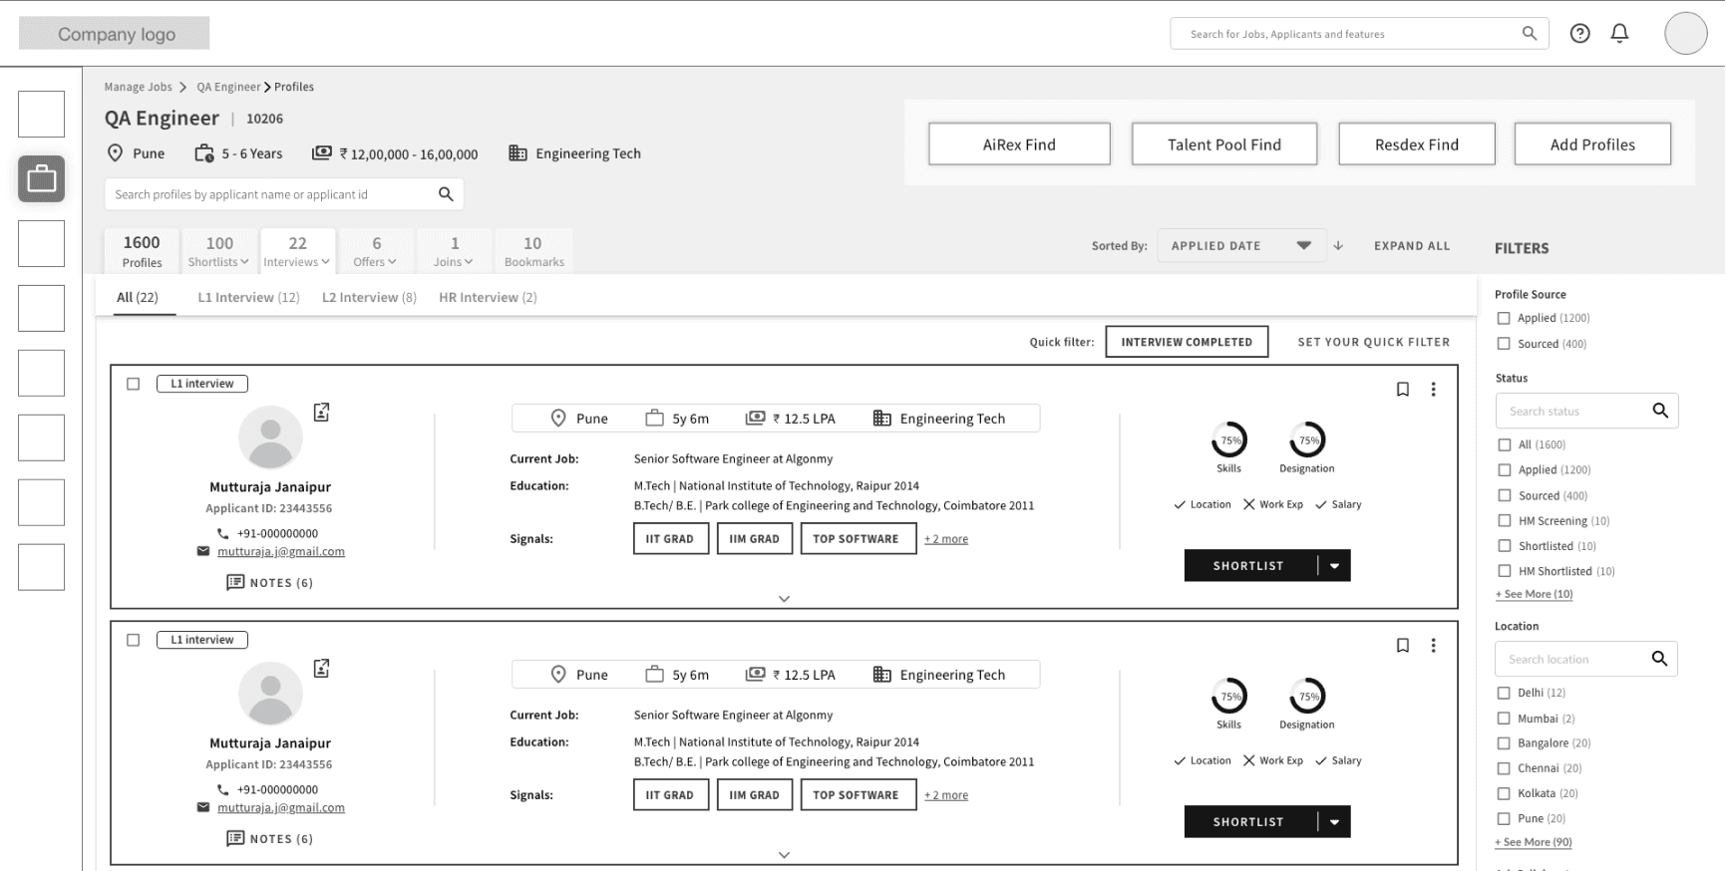This screenshot has width=1727, height=871.
Task: Click second candidate's Skills 75% gauge
Action: coord(1229,696)
